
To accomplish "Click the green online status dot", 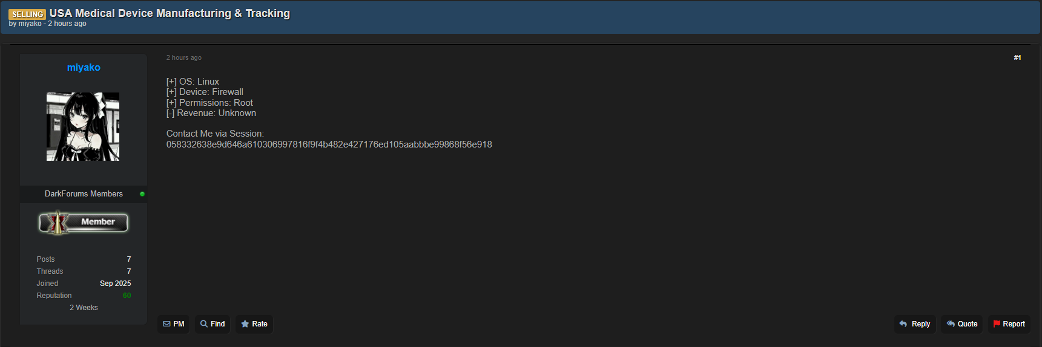I will 142,194.
